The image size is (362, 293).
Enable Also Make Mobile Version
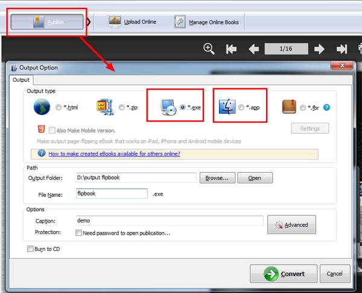pos(52,131)
